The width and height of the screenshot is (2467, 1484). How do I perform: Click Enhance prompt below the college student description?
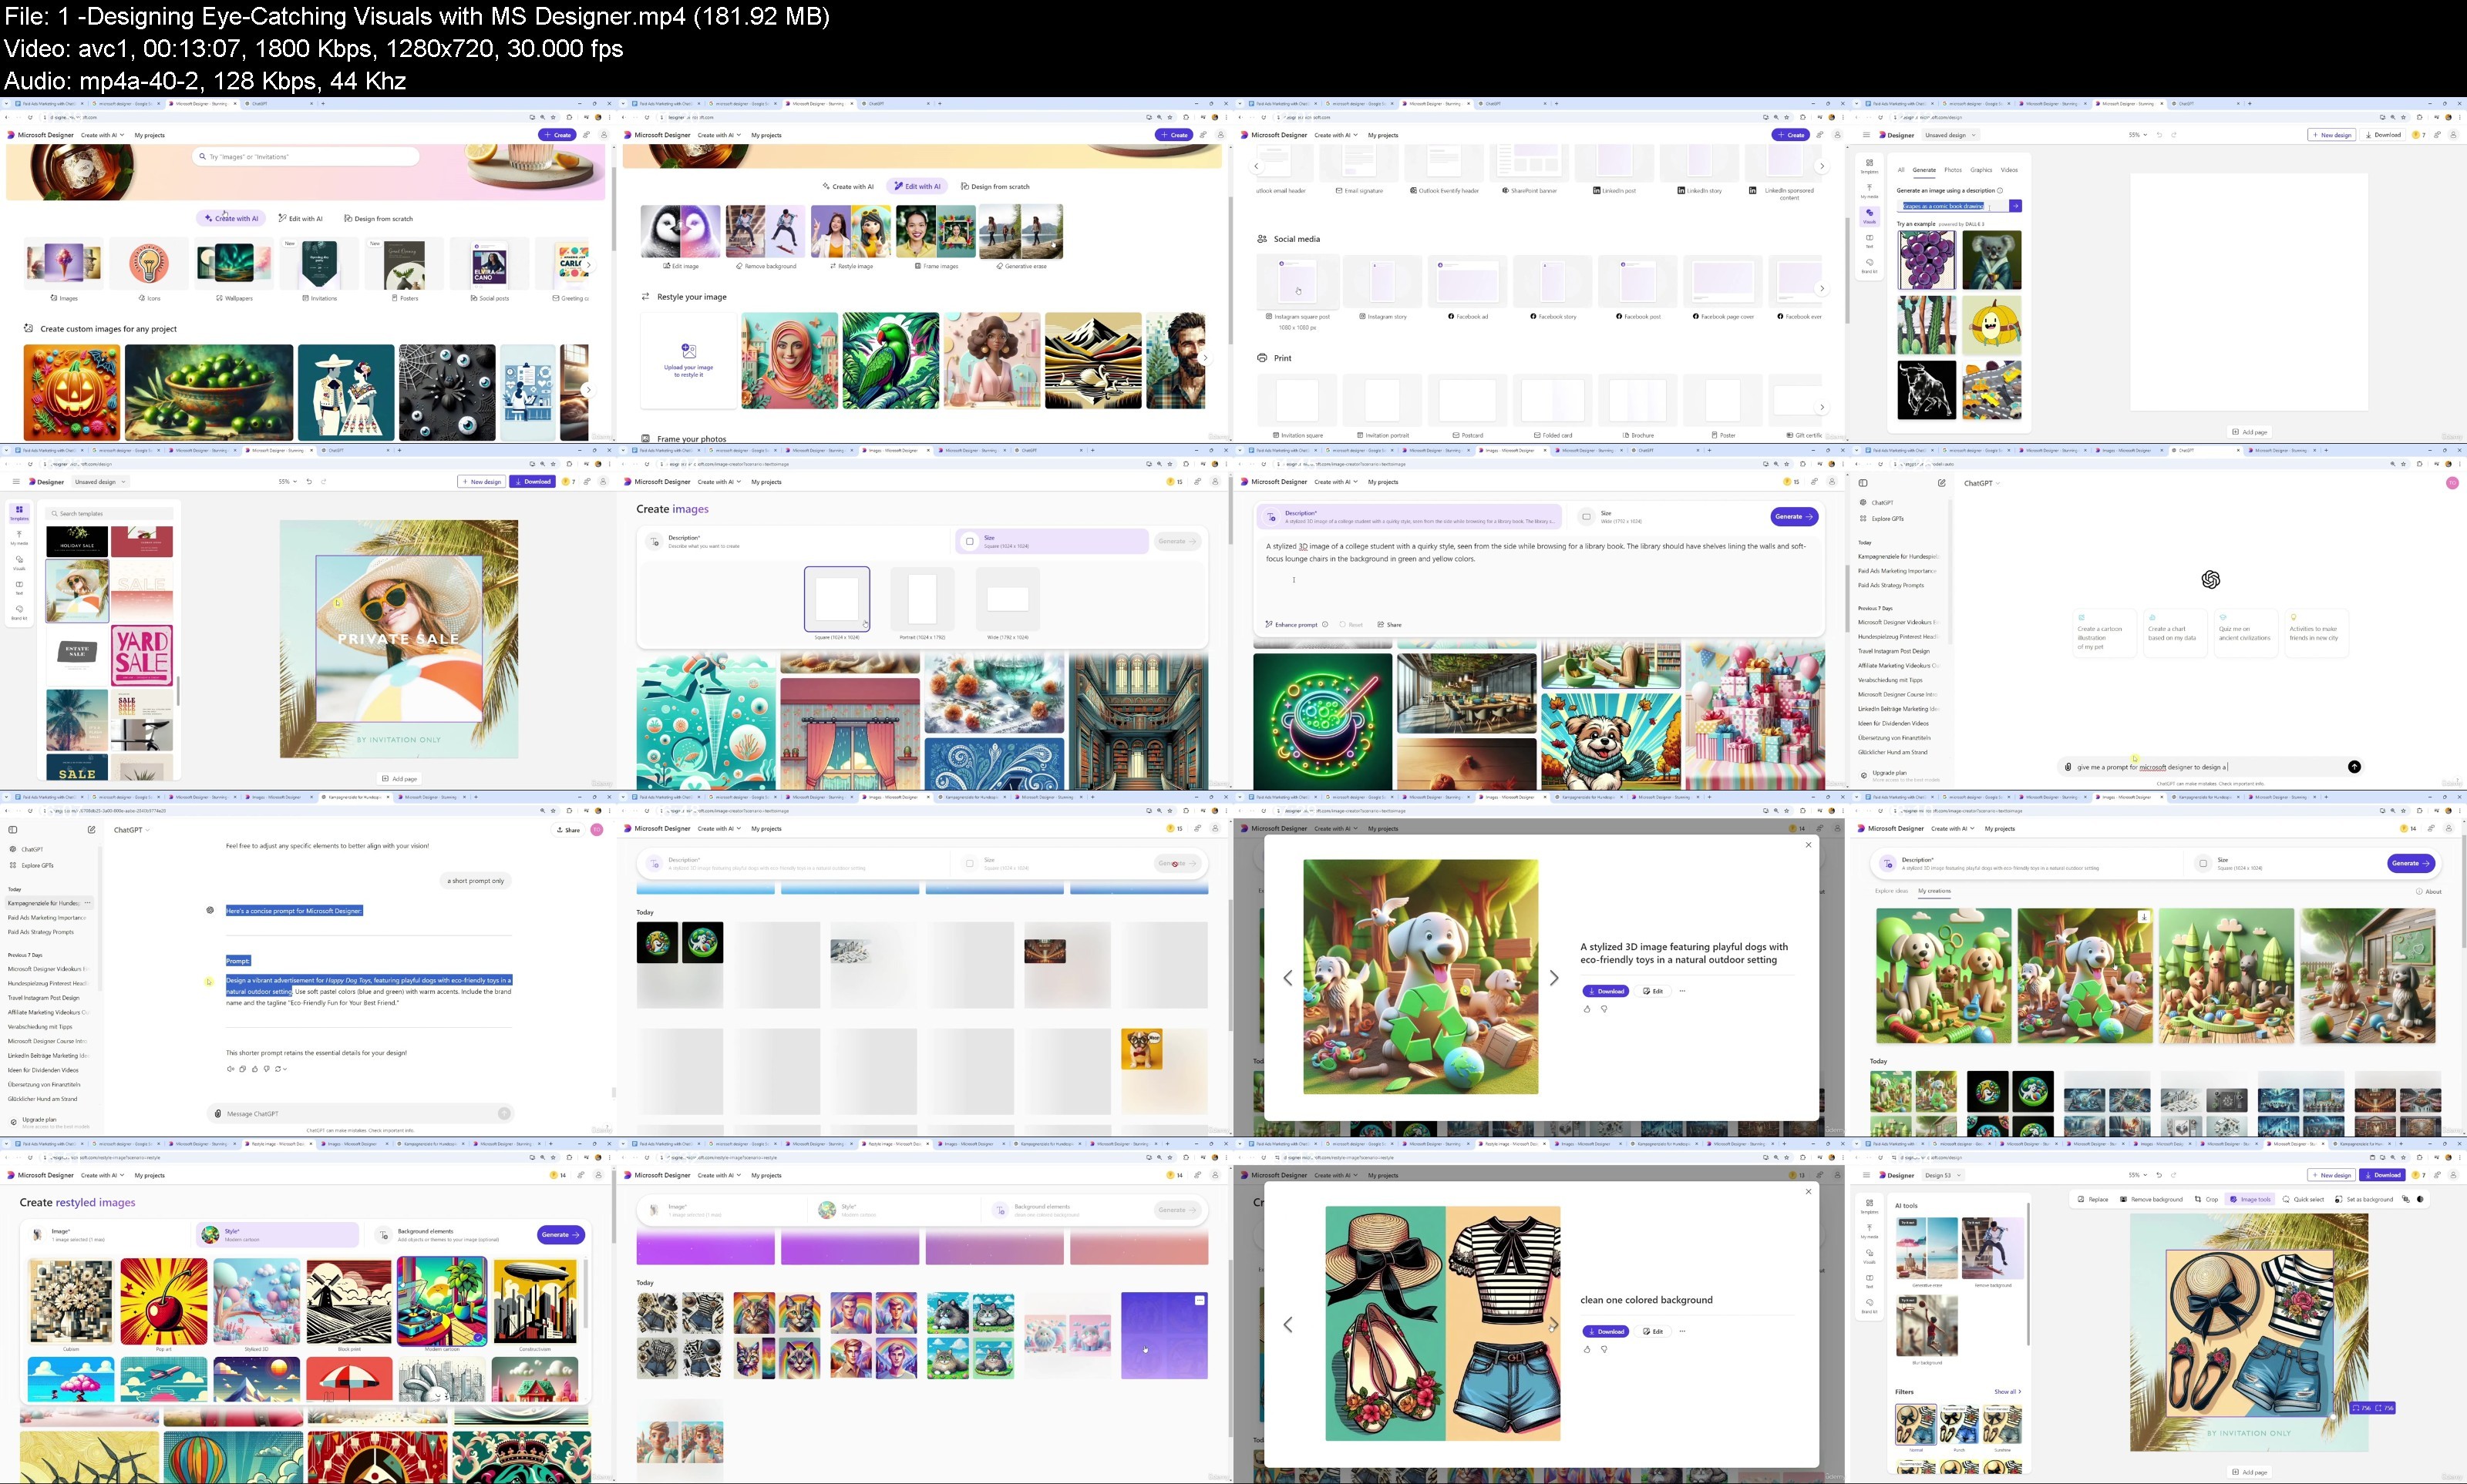click(1291, 624)
